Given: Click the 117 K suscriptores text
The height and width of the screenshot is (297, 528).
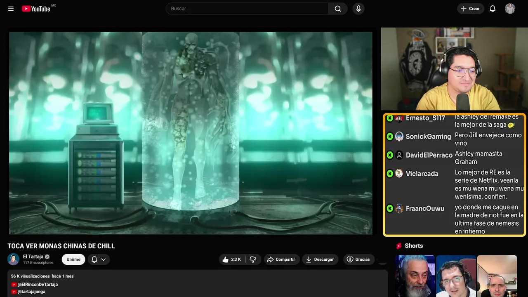Looking at the screenshot, I should 38,263.
